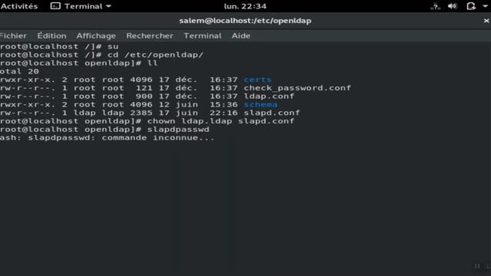Image resolution: width=491 pixels, height=276 pixels.
Task: Click the network status icon
Action: click(435, 6)
